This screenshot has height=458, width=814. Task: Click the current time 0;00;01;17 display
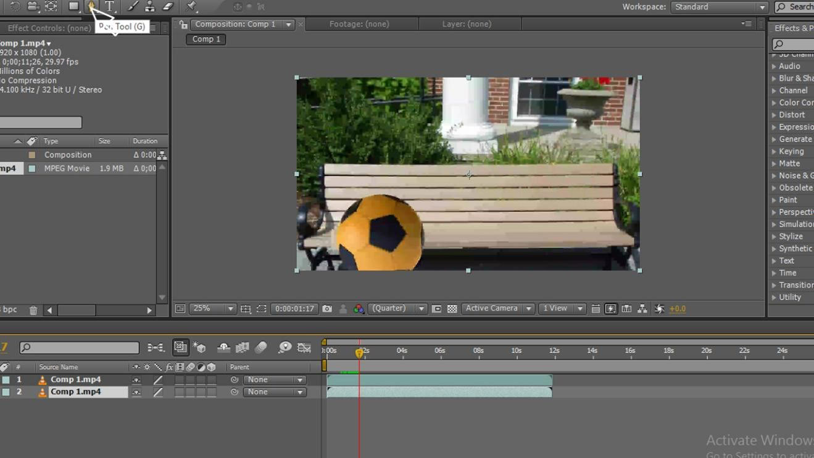pyautogui.click(x=294, y=309)
